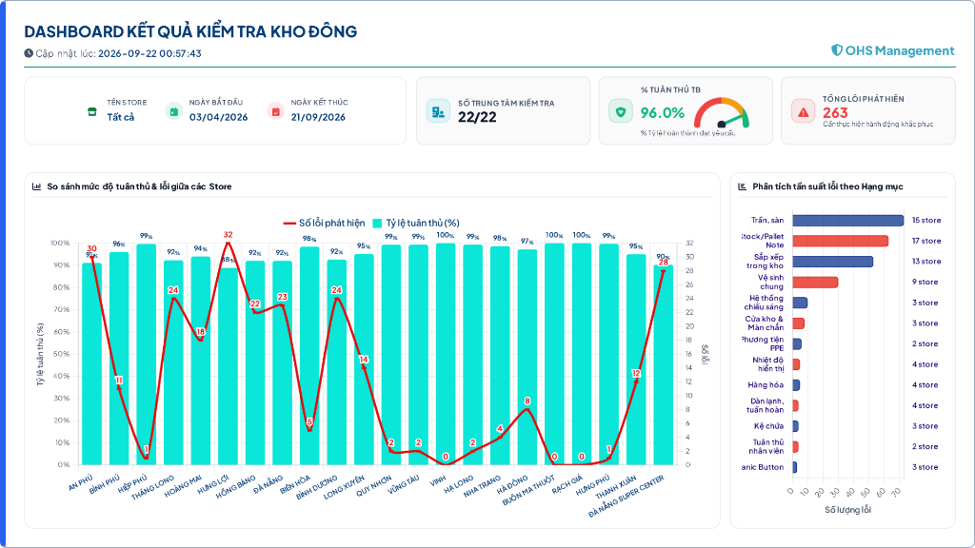
Task: Select the BIÊN HÒA bar at 98%
Action: coord(309,356)
